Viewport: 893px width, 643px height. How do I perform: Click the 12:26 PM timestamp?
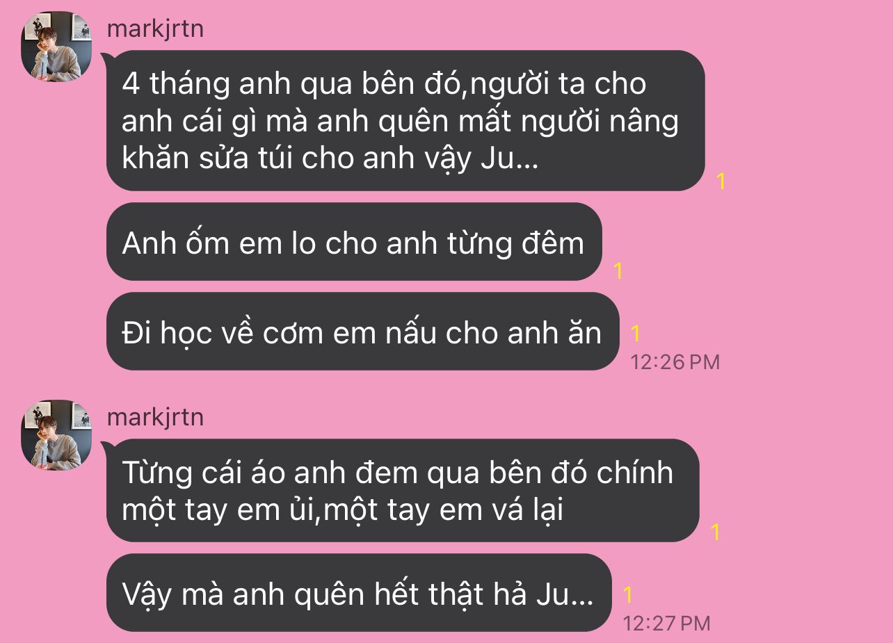click(675, 362)
